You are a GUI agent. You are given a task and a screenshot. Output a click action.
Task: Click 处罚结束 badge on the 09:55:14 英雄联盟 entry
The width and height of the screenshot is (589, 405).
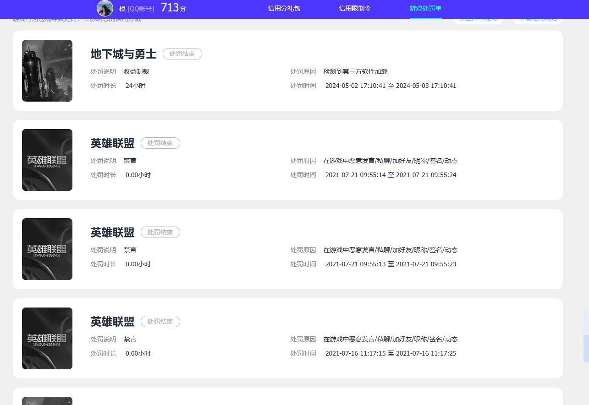pyautogui.click(x=160, y=143)
